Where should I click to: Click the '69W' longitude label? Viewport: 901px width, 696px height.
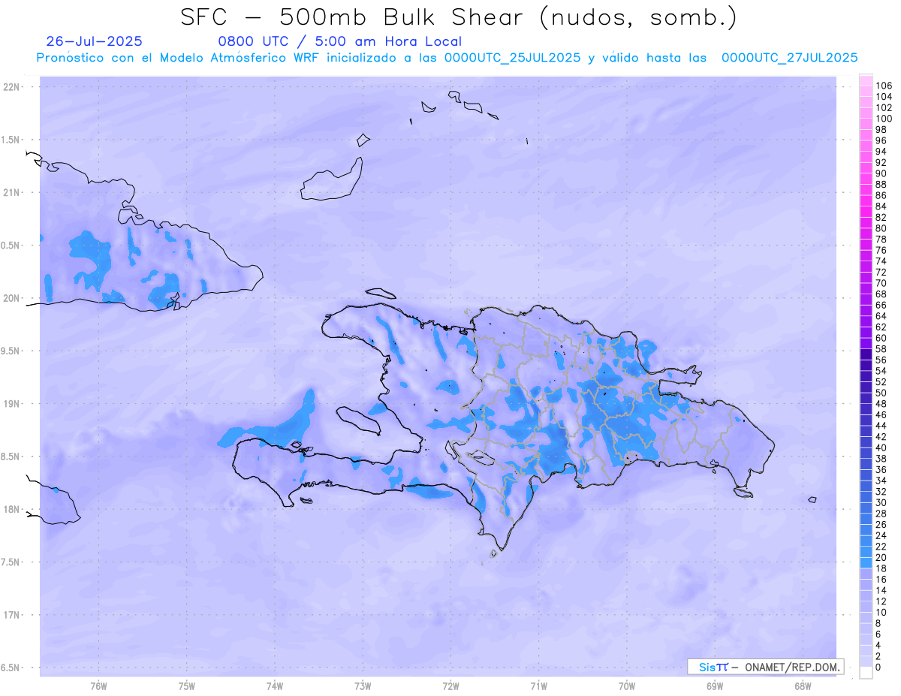point(715,686)
